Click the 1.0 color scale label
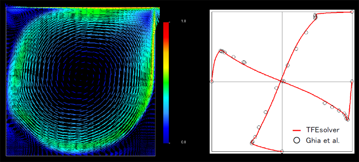Viewport: 359px width, 162px height. 184,21
